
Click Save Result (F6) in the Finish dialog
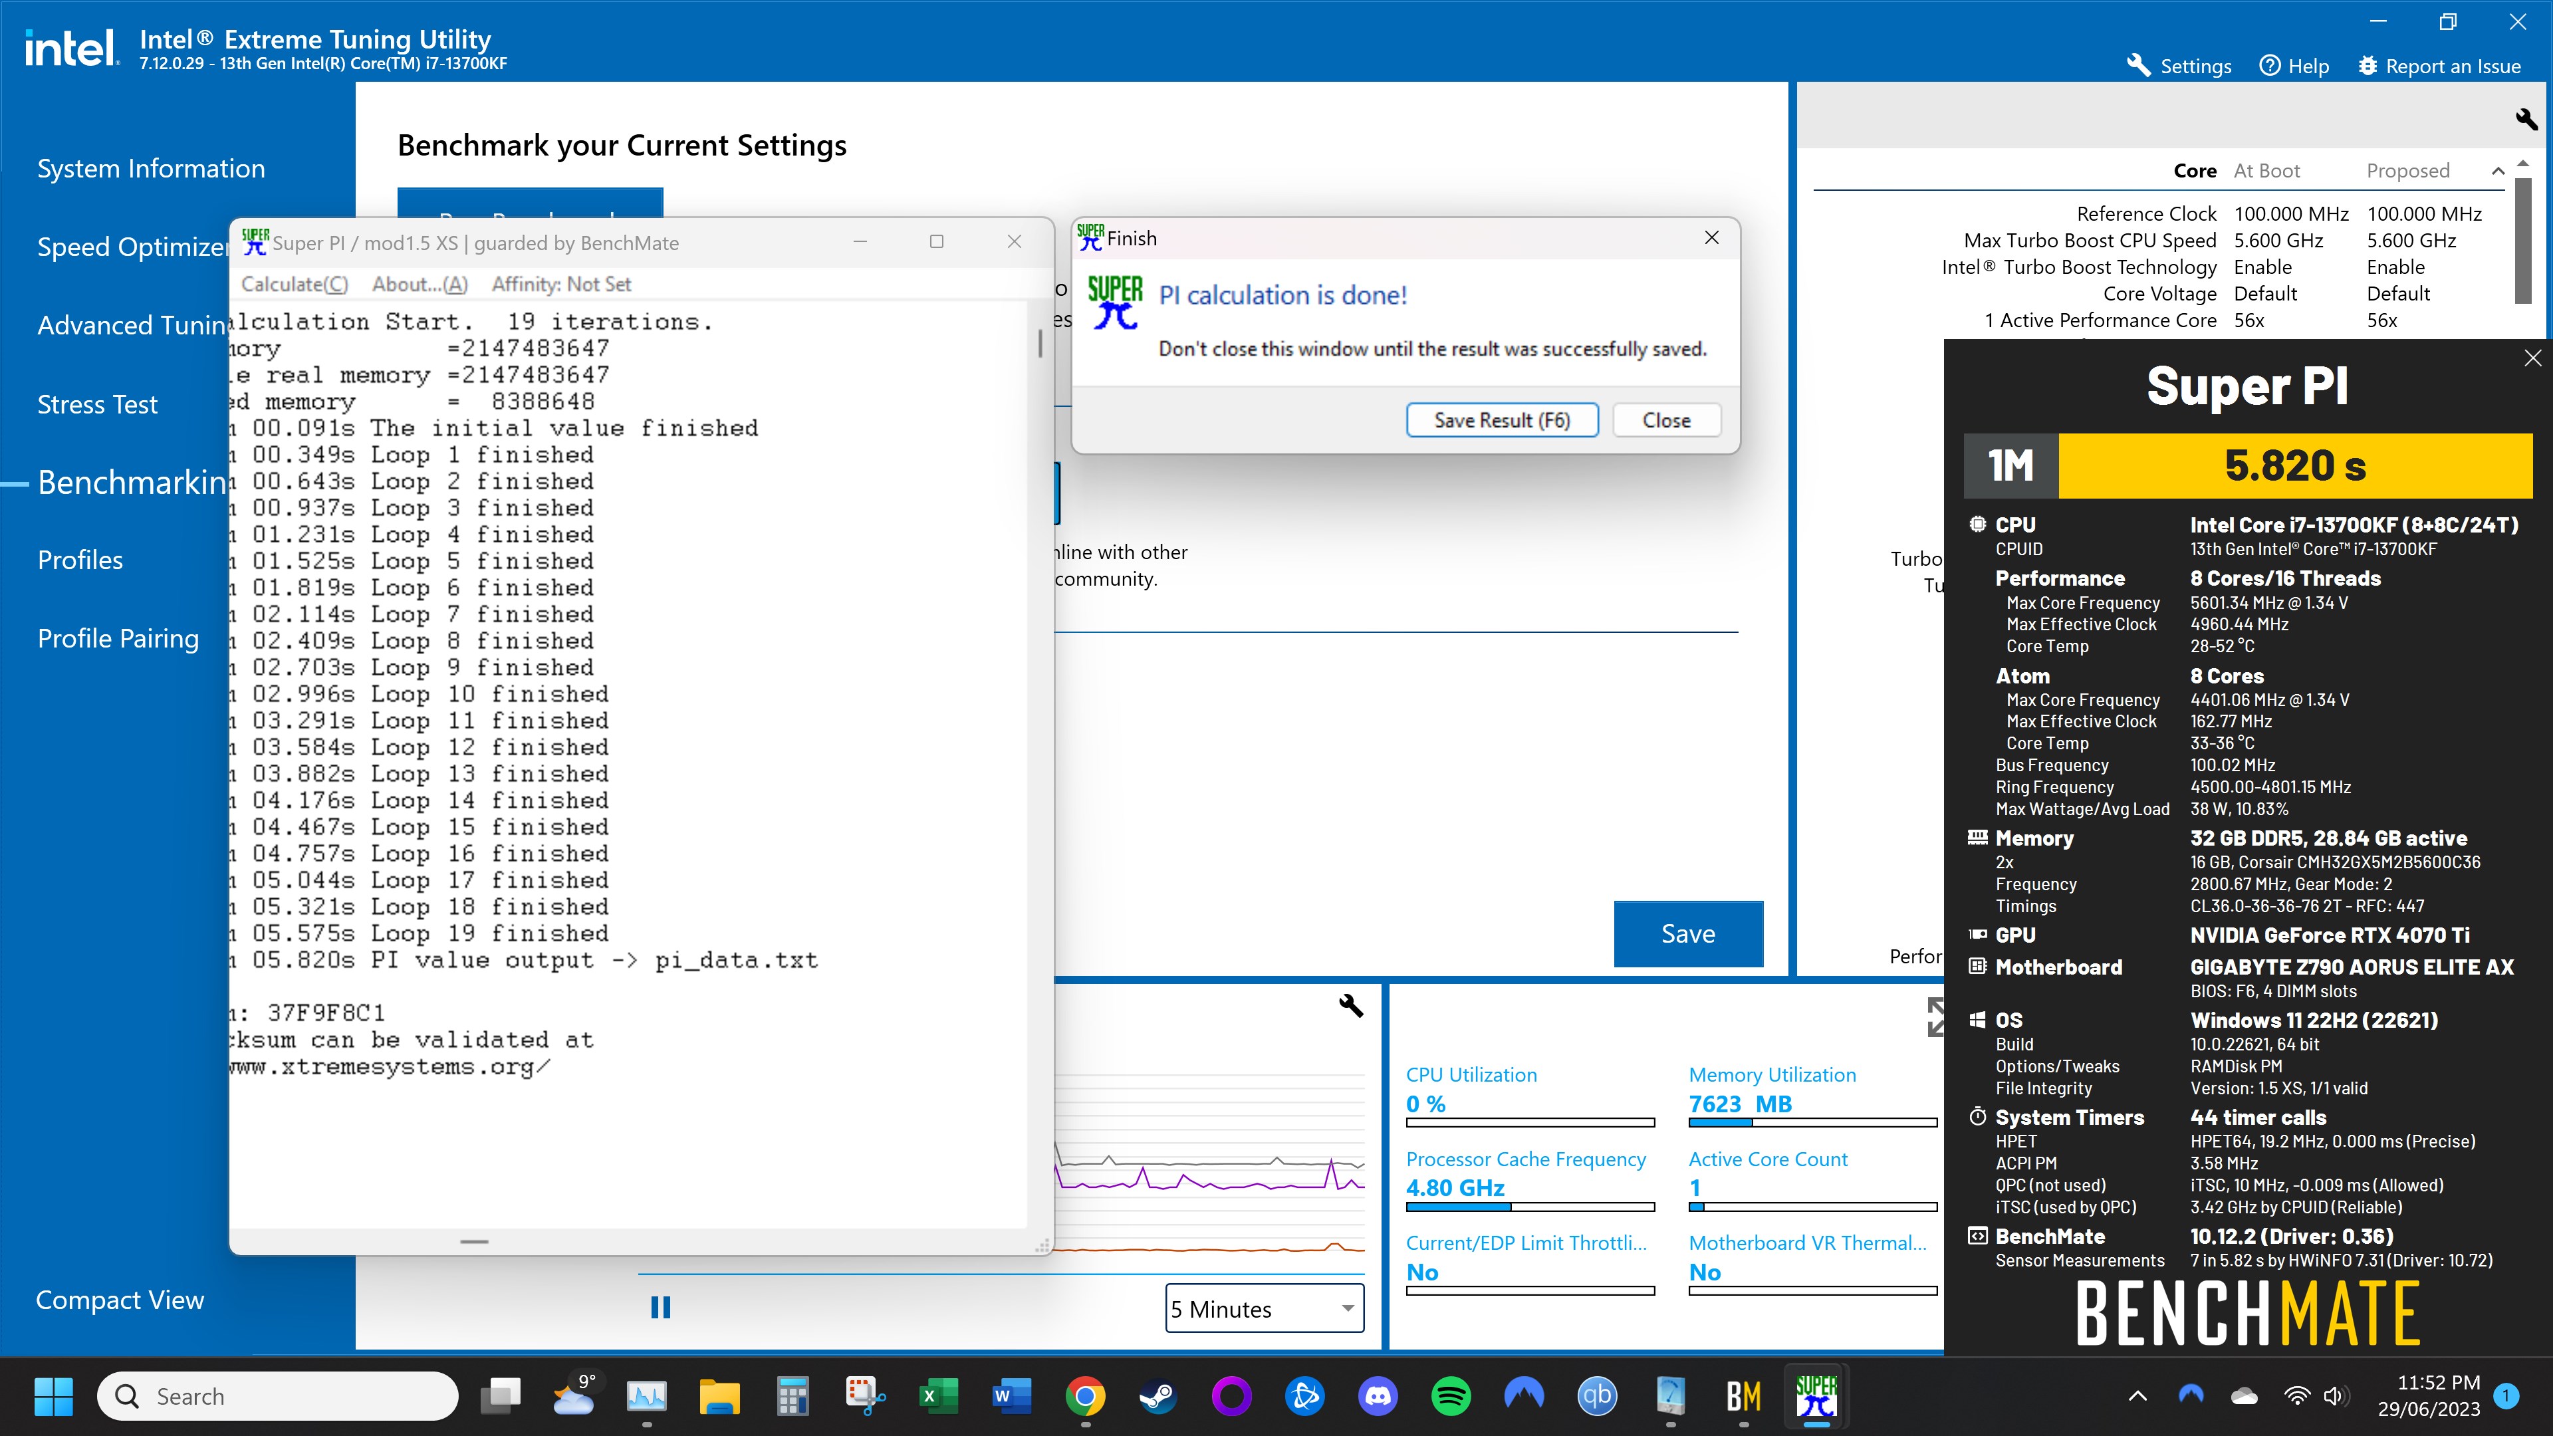[1501, 420]
